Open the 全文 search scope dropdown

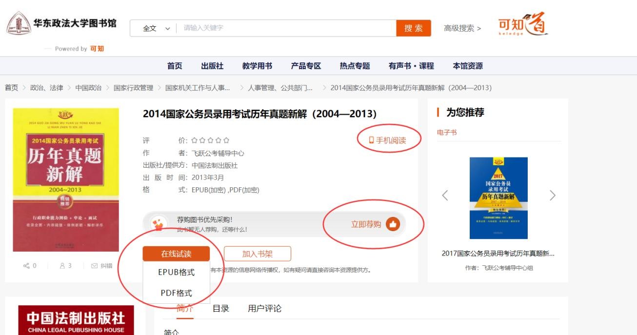(x=156, y=28)
